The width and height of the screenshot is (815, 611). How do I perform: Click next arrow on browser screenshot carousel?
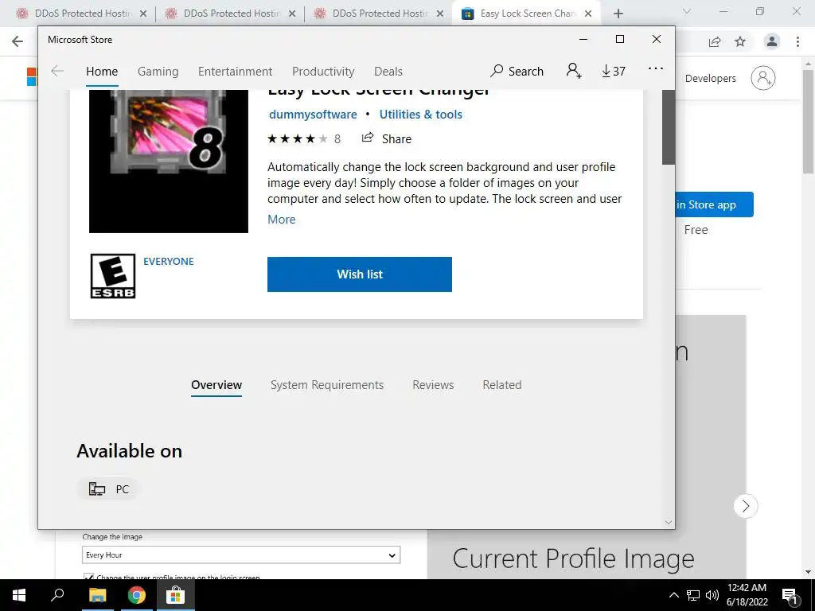[746, 506]
